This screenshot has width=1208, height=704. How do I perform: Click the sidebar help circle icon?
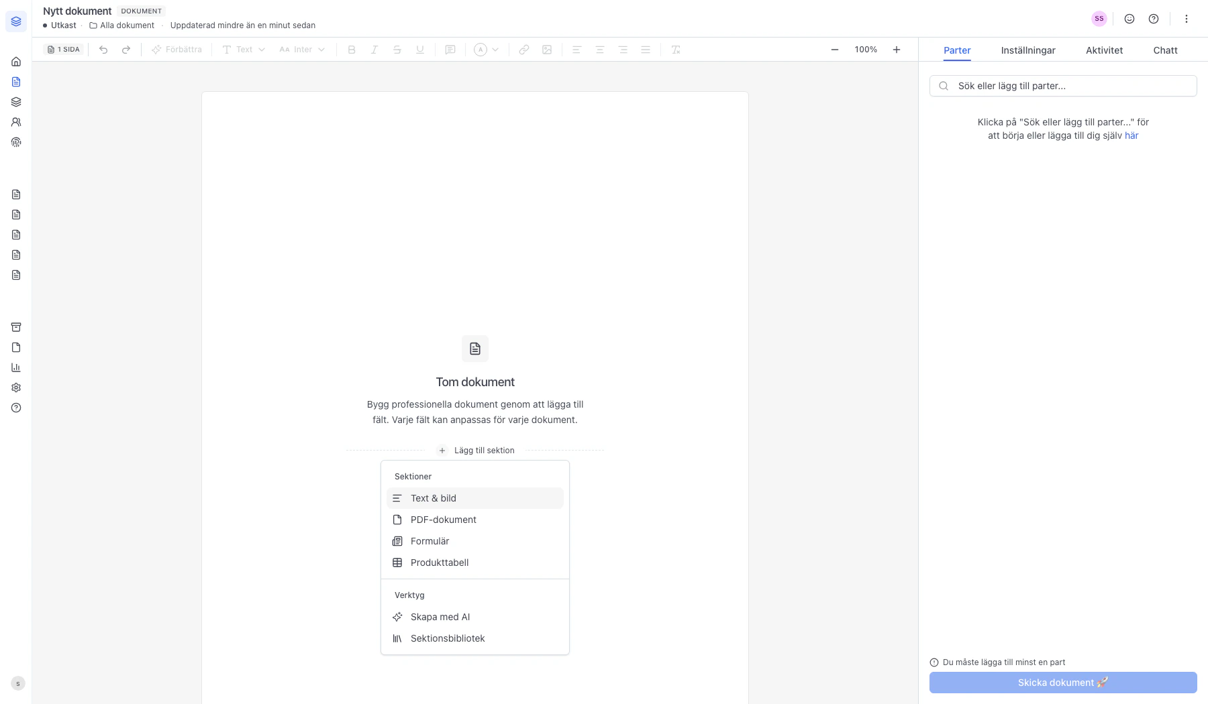(x=16, y=408)
